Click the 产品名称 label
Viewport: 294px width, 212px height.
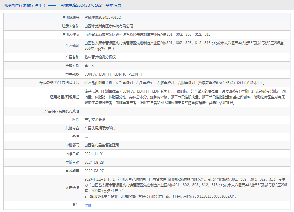point(72,57)
